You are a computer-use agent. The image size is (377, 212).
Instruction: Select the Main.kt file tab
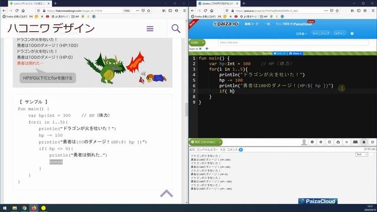[194, 49]
